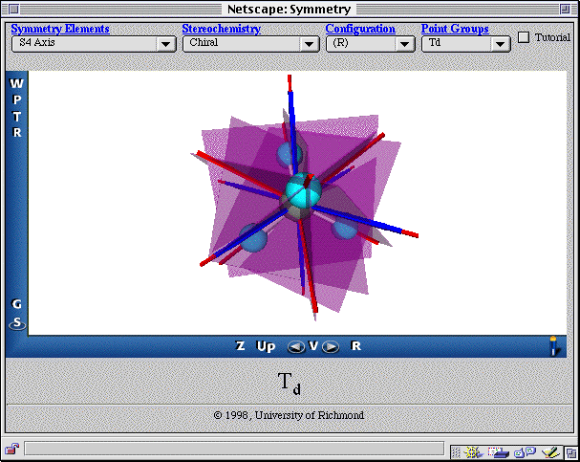Click the next viewpoint arrow right of V
580x462 pixels.
331,346
